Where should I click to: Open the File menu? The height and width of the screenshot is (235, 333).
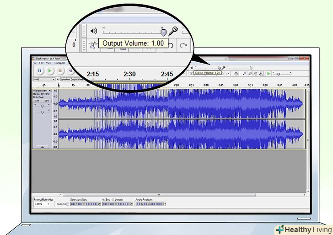click(x=35, y=63)
